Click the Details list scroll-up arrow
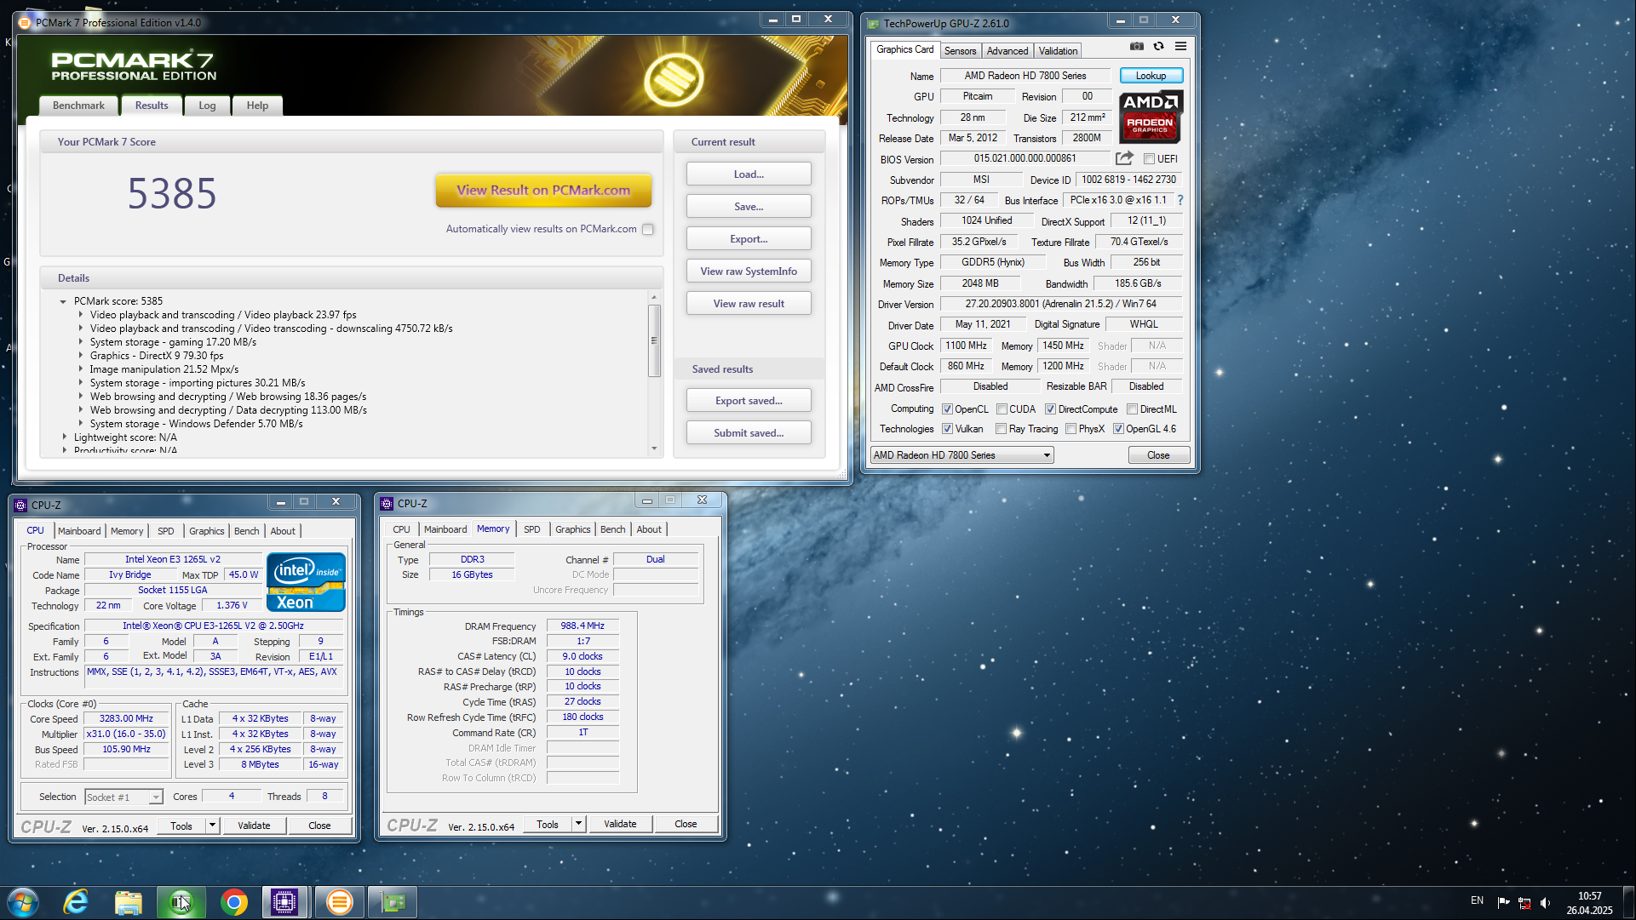Screen dimensions: 1636x920 654,297
